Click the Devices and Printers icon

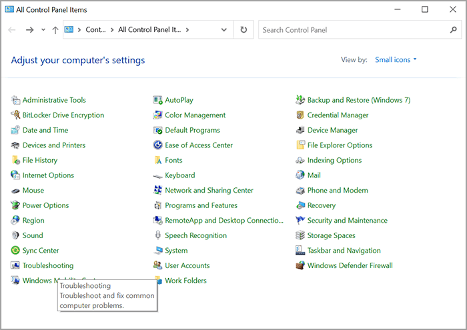[x=15, y=145]
